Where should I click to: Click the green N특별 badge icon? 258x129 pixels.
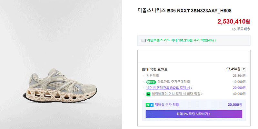tap(151, 82)
